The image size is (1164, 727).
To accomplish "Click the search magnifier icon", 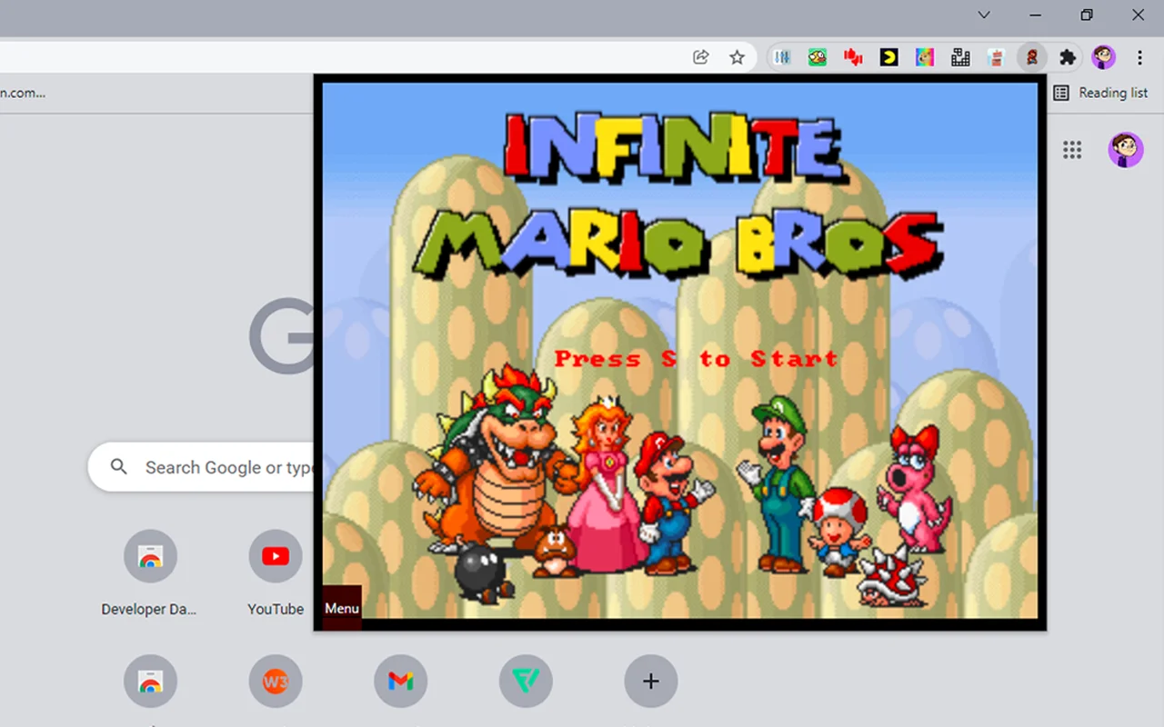I will 118,467.
